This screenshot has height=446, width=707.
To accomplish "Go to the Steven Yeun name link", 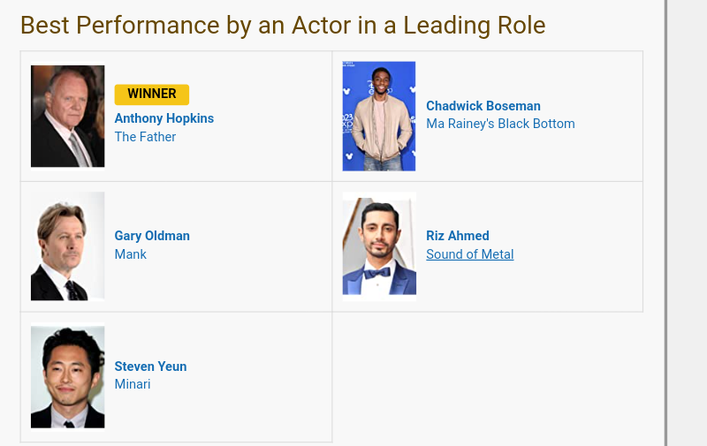I will pos(150,367).
